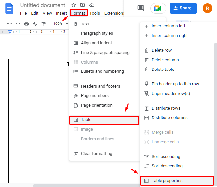Open the Format menu
The width and height of the screenshot is (217, 187).
tap(78, 13)
